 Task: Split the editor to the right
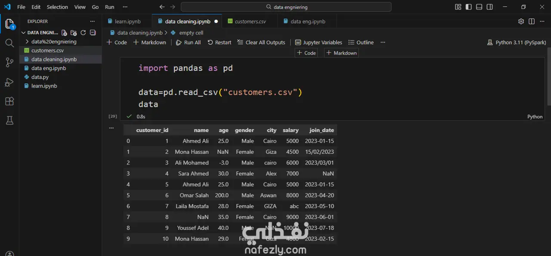tap(532, 21)
